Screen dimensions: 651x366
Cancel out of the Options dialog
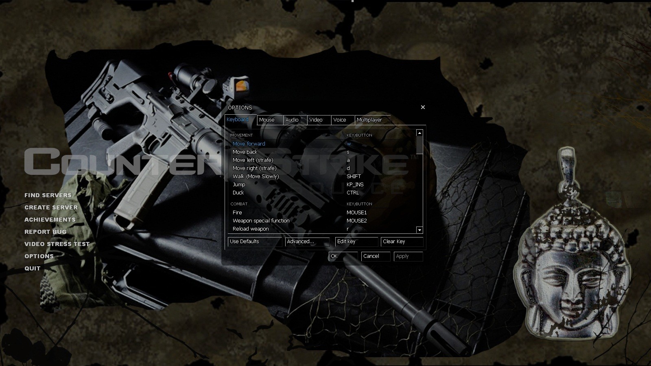pos(375,256)
